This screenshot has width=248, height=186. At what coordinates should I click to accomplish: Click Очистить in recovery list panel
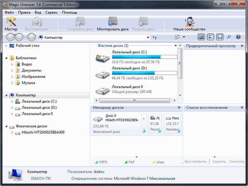(237, 162)
